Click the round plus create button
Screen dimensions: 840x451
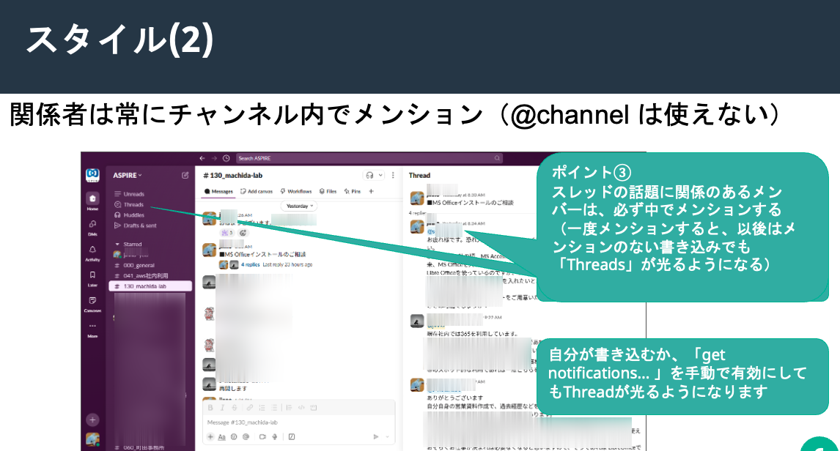click(92, 420)
